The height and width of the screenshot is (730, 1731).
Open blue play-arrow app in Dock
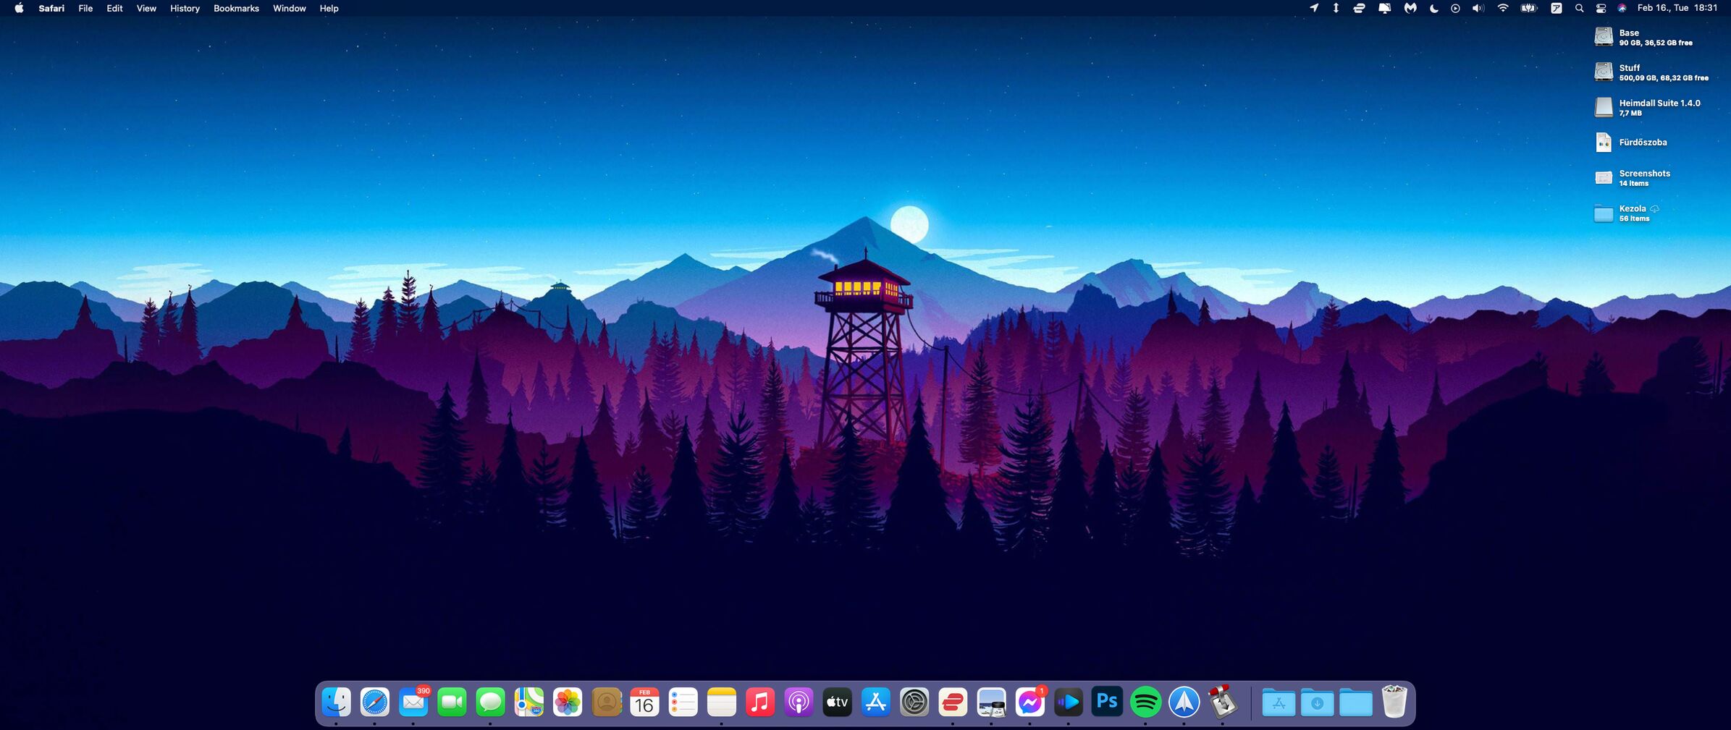[x=1069, y=702]
